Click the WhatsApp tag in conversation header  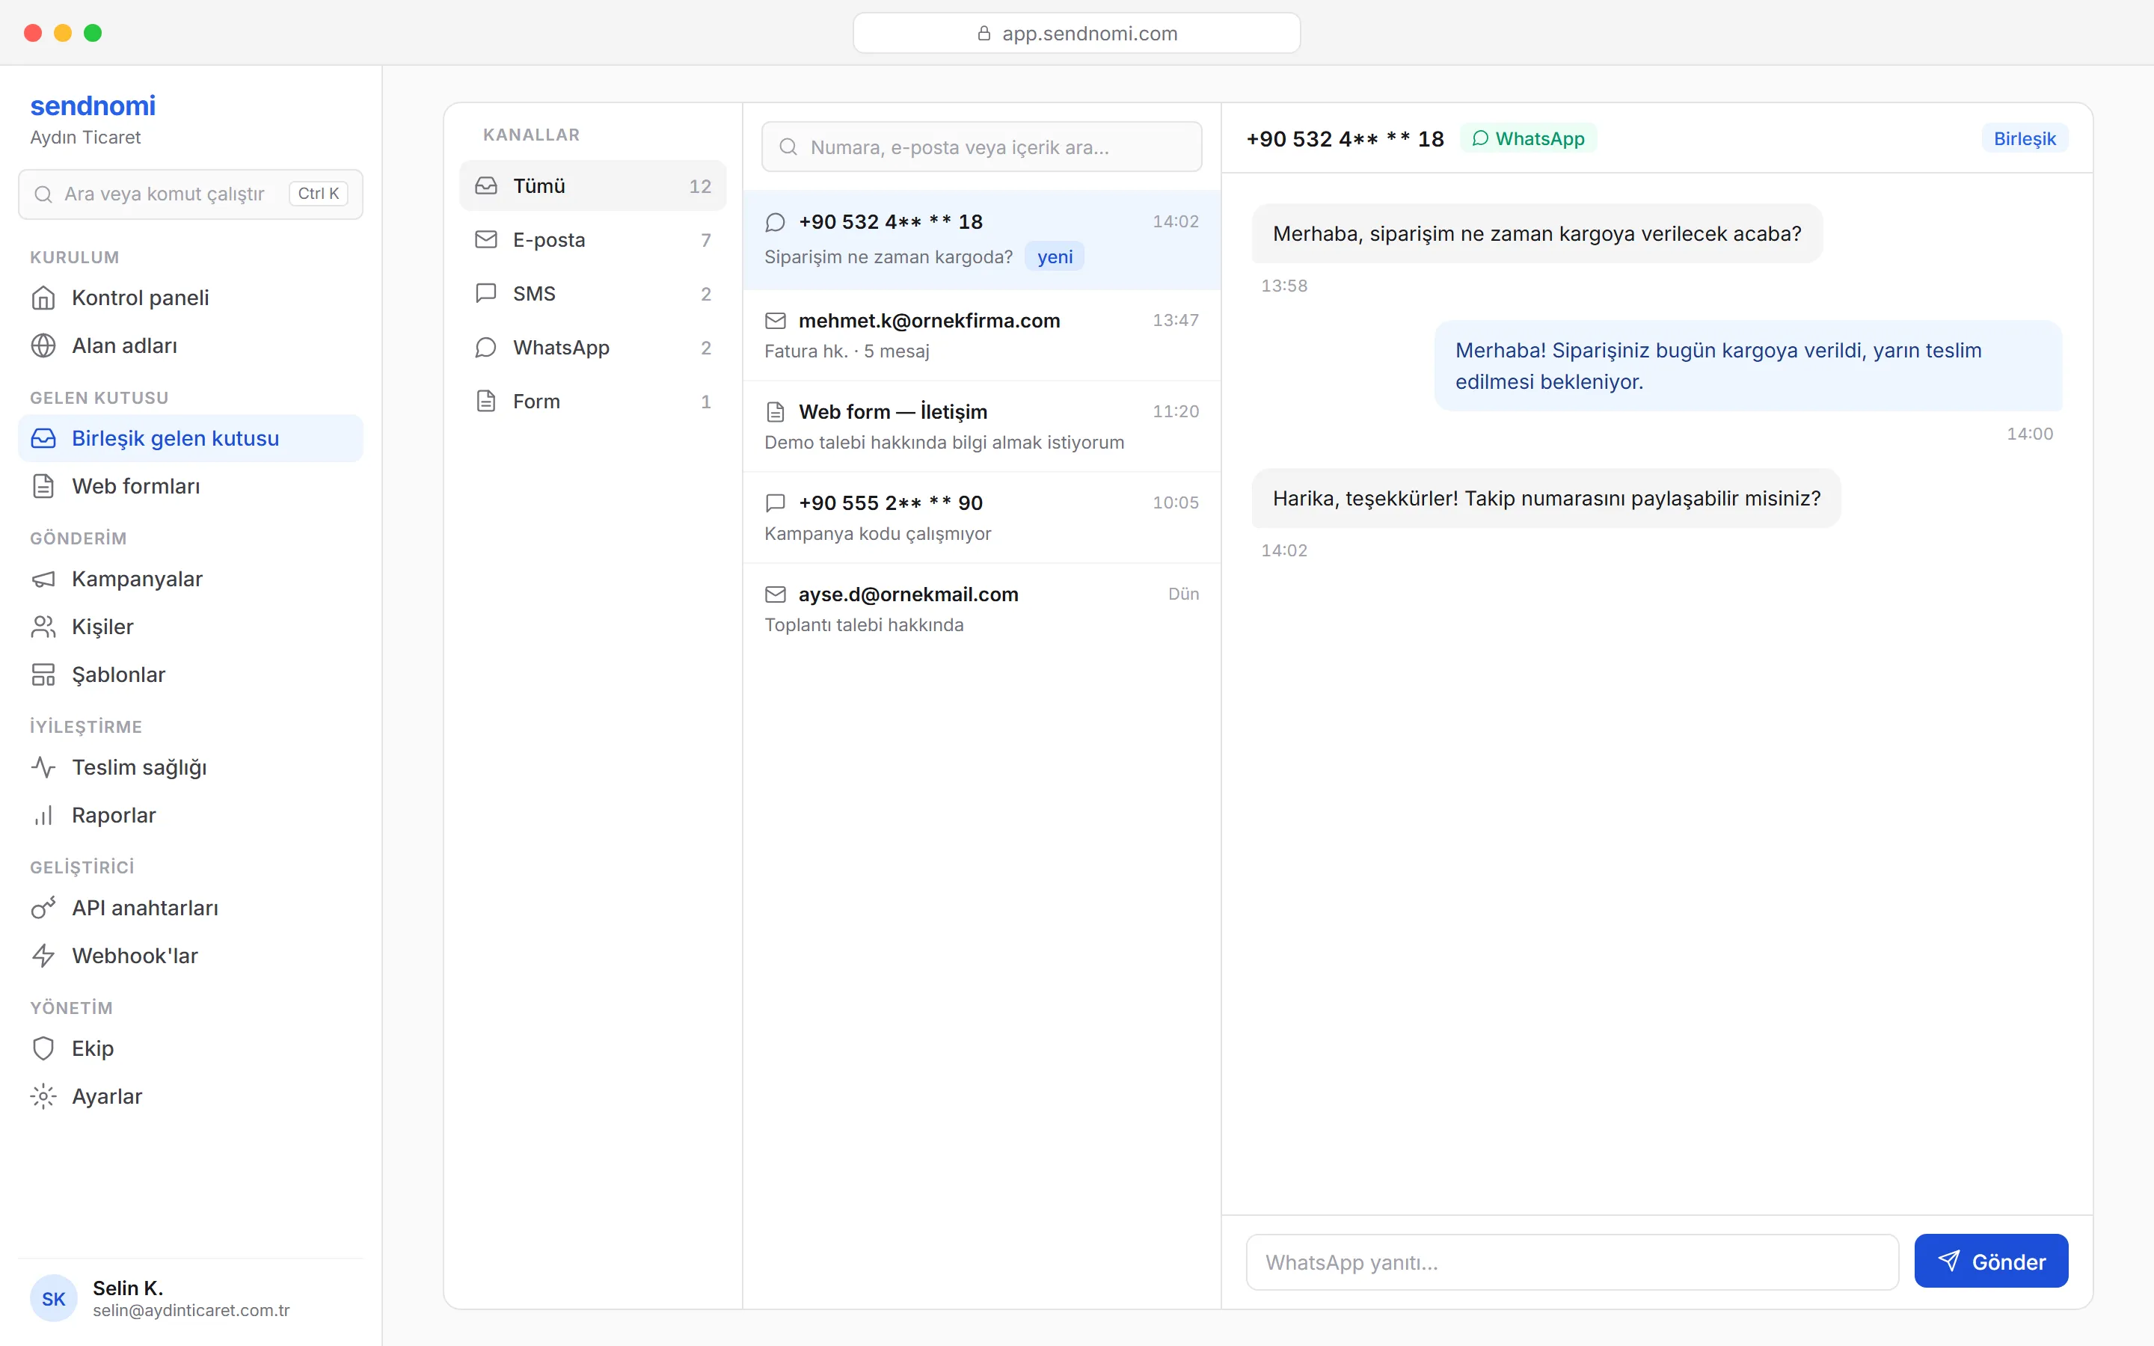pyautogui.click(x=1528, y=139)
